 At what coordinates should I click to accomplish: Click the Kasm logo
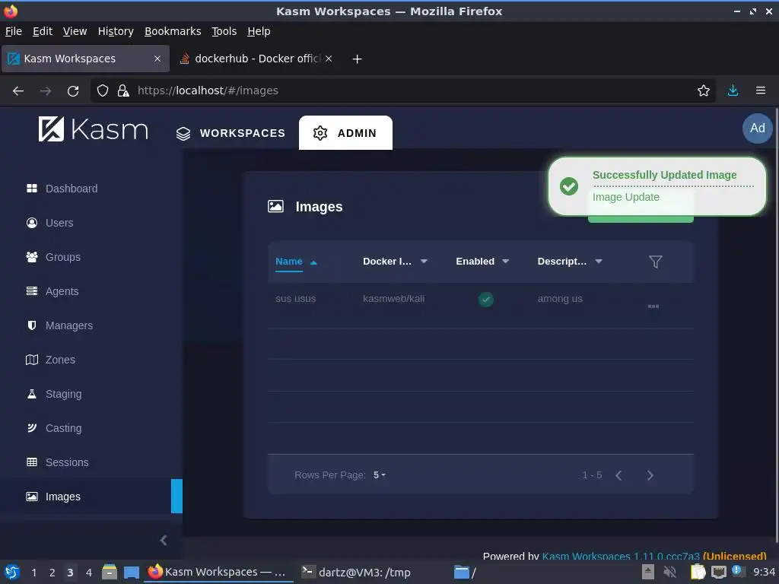point(93,129)
